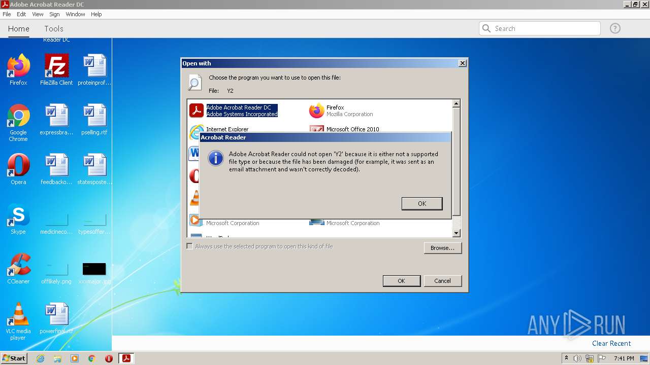Click the Acrobat Search field
Screen dimensions: 650x365
(x=540, y=28)
